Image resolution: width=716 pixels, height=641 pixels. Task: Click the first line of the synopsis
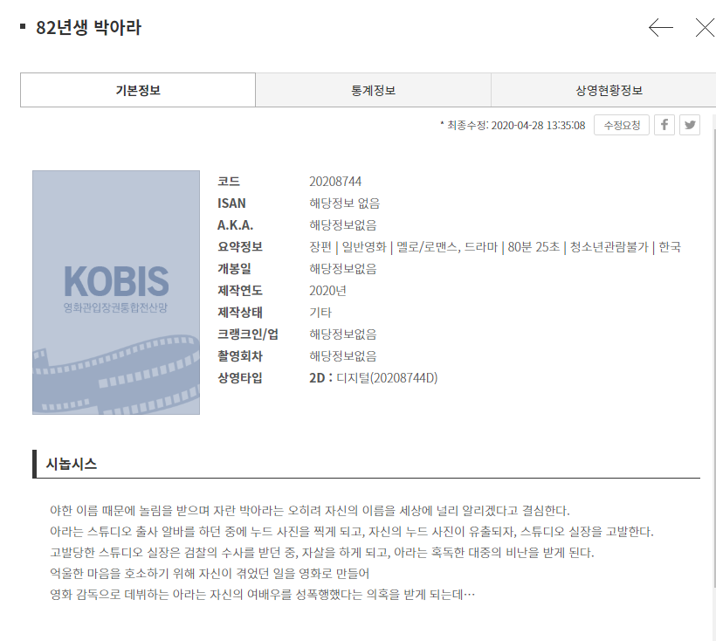click(x=310, y=510)
